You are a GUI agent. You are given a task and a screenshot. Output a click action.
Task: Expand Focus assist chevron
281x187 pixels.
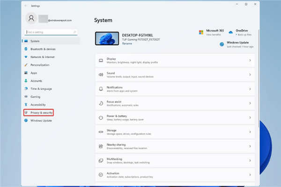250,103
